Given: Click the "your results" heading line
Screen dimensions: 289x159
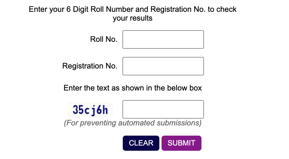Looking at the screenshot, I should [x=133, y=18].
